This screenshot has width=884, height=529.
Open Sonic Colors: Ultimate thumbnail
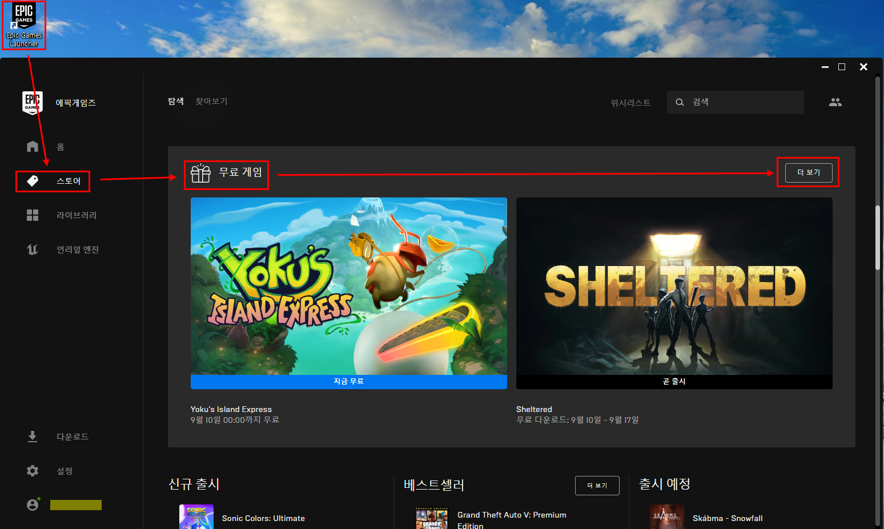click(196, 517)
